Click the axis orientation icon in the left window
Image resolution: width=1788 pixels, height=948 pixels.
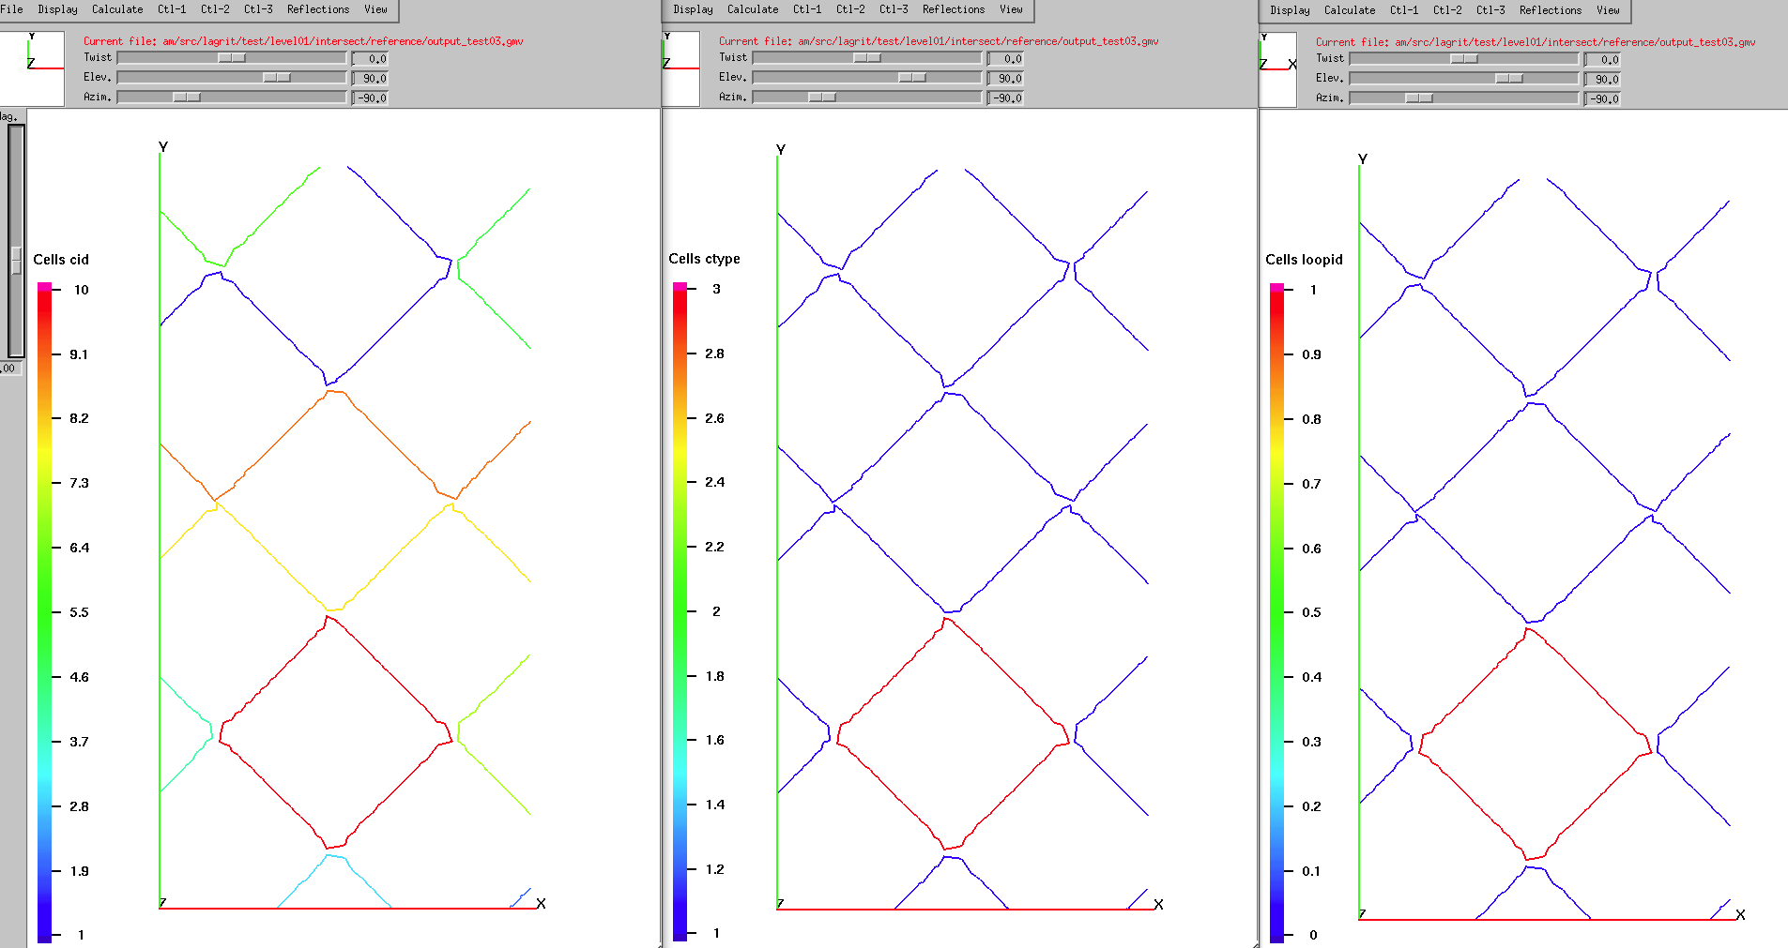[x=33, y=68]
